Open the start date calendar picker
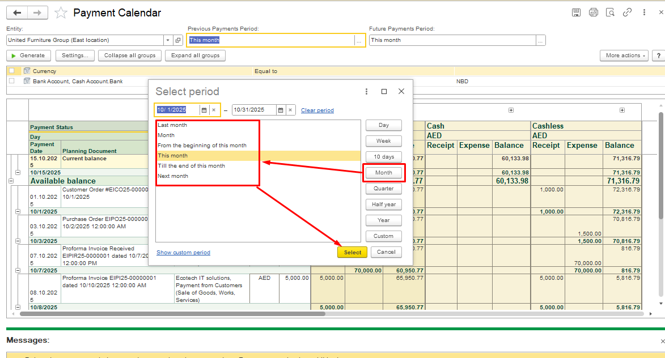This screenshot has height=358, width=665. pos(204,110)
